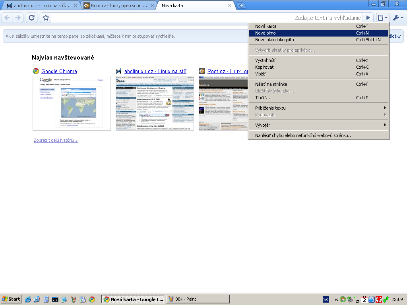Click the SK keyboard language indicator
407x305 pixels.
(326, 299)
